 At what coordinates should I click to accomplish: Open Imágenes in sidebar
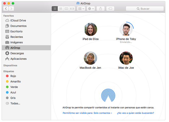click(x=26, y=42)
